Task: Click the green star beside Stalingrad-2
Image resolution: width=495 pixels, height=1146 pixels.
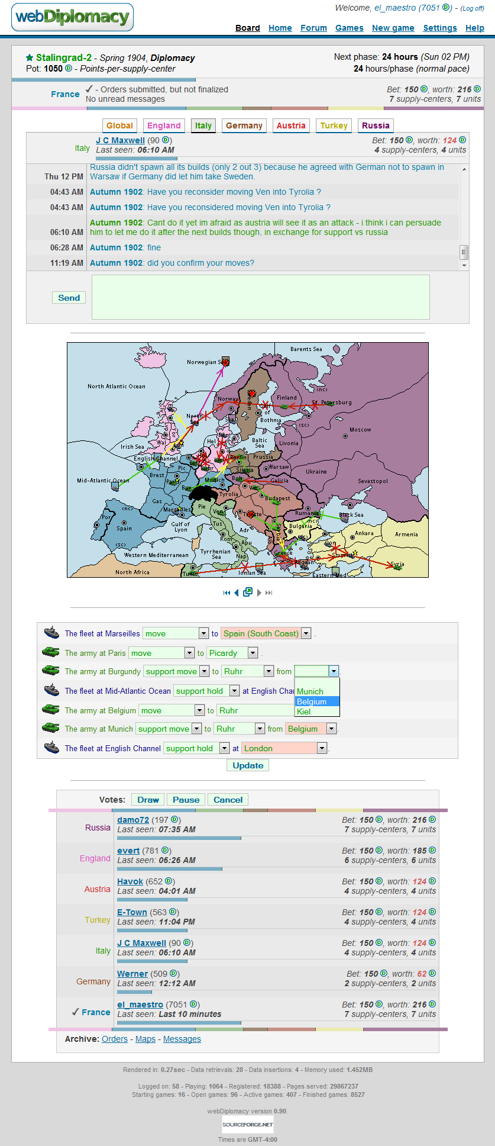Action: tap(30, 57)
